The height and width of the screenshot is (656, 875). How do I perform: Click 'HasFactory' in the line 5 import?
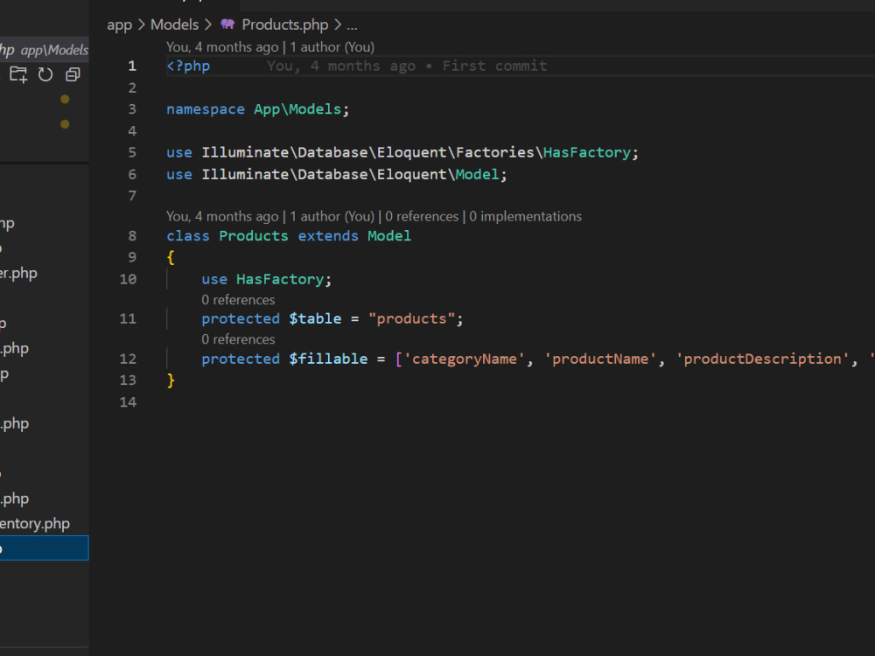click(x=587, y=152)
